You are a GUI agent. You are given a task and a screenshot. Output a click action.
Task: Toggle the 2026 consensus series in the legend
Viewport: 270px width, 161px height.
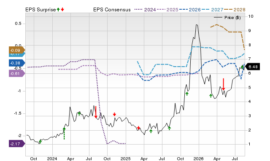(190, 10)
